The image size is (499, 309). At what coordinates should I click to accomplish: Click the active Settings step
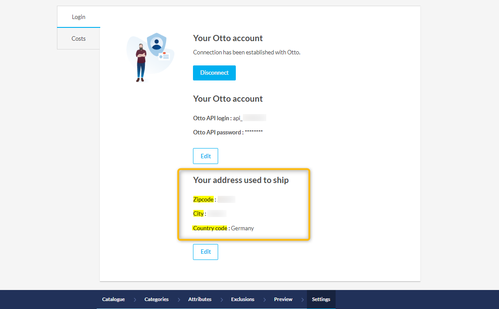[x=321, y=299]
